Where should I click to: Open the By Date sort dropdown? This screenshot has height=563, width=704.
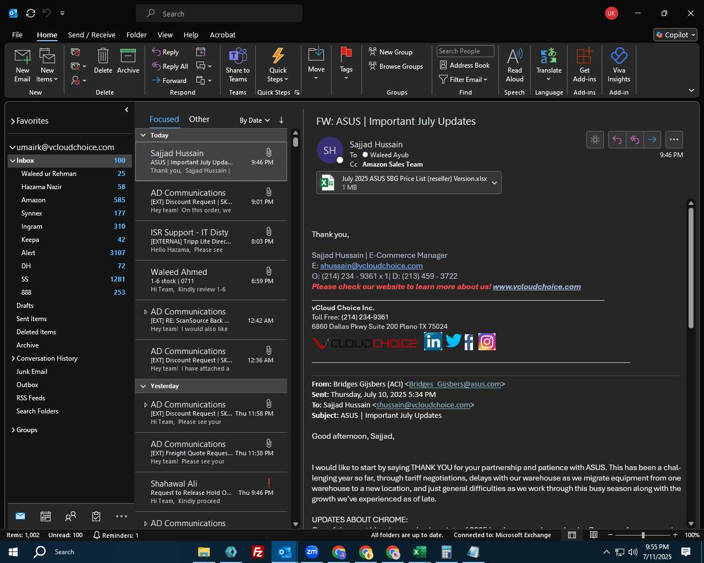255,120
